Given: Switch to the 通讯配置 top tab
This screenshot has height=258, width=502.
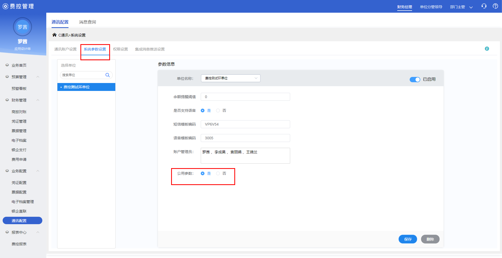Looking at the screenshot, I should click(x=60, y=22).
